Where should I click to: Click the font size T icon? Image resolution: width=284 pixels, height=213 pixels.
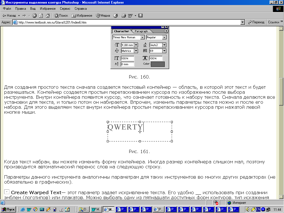[x=117, y=45]
